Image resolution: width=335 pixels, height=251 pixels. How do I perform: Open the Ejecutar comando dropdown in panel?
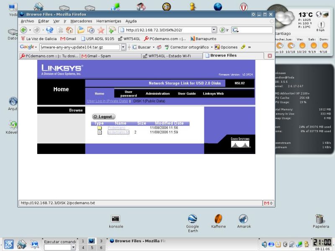(x=73, y=247)
